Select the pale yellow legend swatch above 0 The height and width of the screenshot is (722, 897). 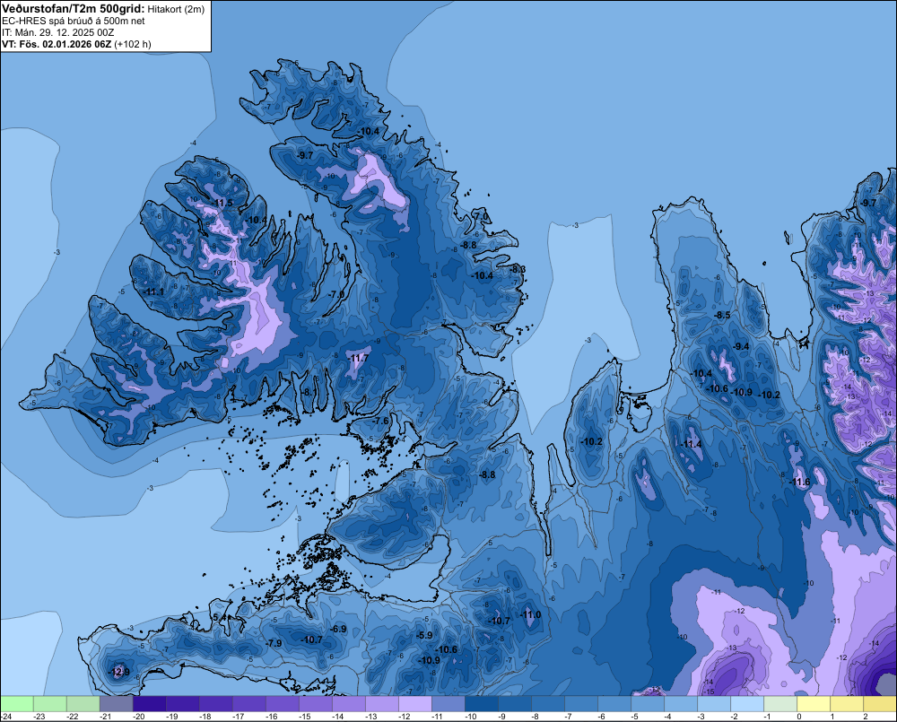(814, 703)
